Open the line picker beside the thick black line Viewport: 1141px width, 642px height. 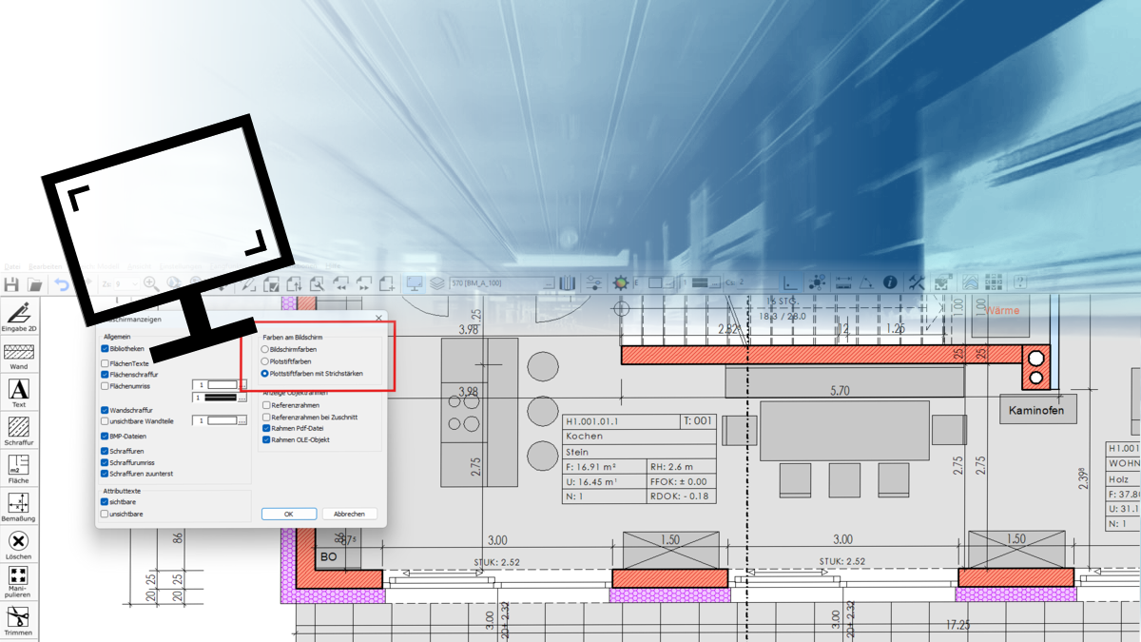[242, 397]
